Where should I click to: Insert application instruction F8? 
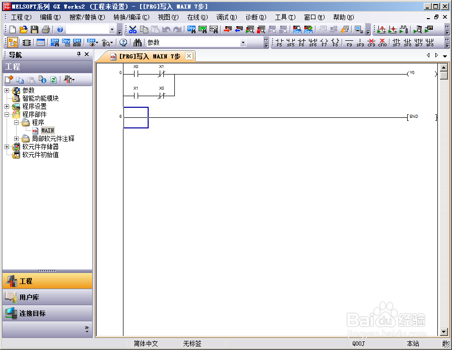pos(335,43)
